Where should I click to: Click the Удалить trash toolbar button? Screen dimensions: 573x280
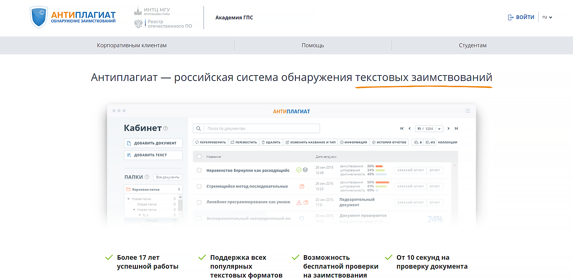pyautogui.click(x=271, y=142)
